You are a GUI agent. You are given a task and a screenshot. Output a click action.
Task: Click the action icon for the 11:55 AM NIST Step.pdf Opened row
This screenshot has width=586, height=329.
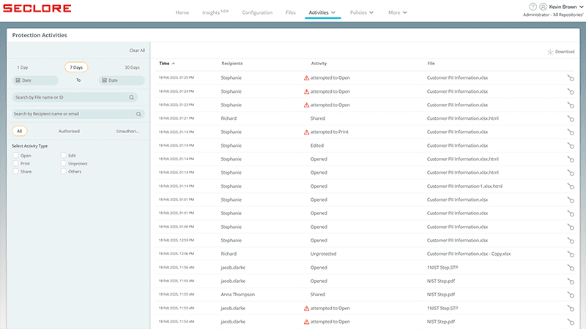571,281
